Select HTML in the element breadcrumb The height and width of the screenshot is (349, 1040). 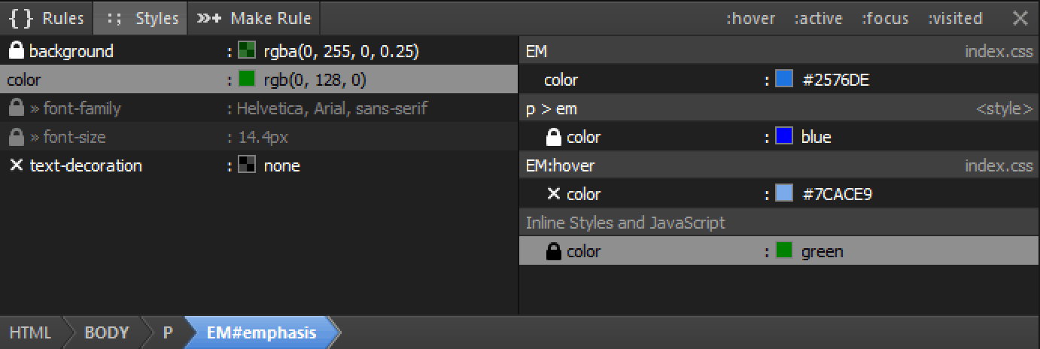click(31, 332)
